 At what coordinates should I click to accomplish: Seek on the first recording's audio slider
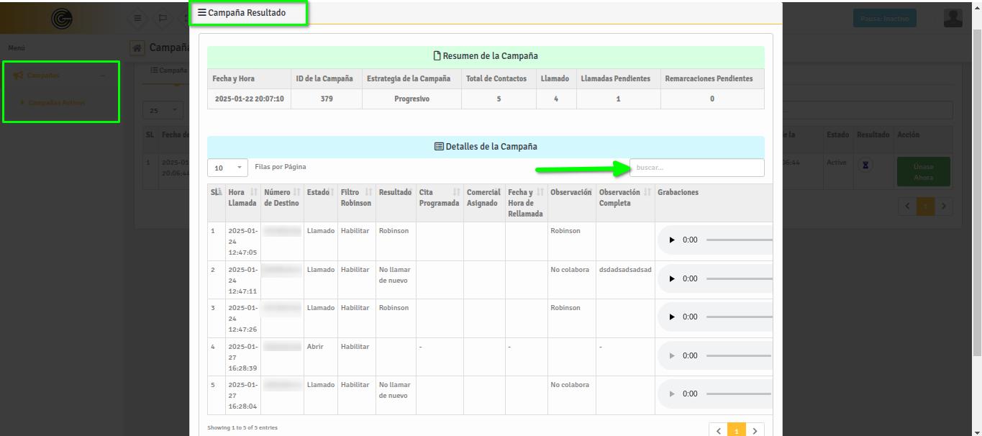pyautogui.click(x=739, y=240)
